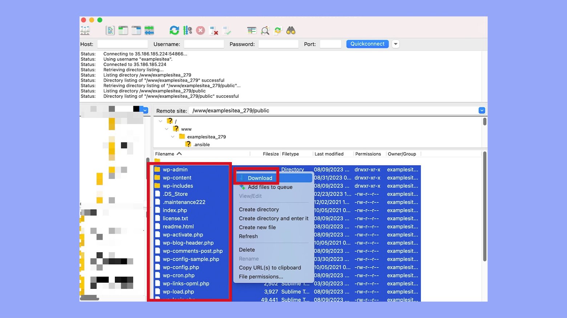Click the Quickconnect button
567x318 pixels.
point(367,44)
